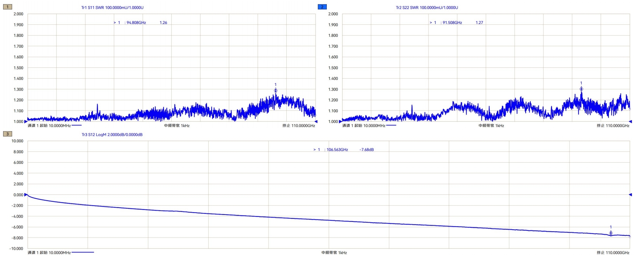Viewport: 636px width, 256px height.
Task: Click the blue trace legend line under the S11 plot
Action: click(x=77, y=125)
